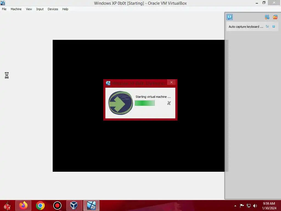Open the volume speaker tray icon
281x211 pixels.
[255, 206]
